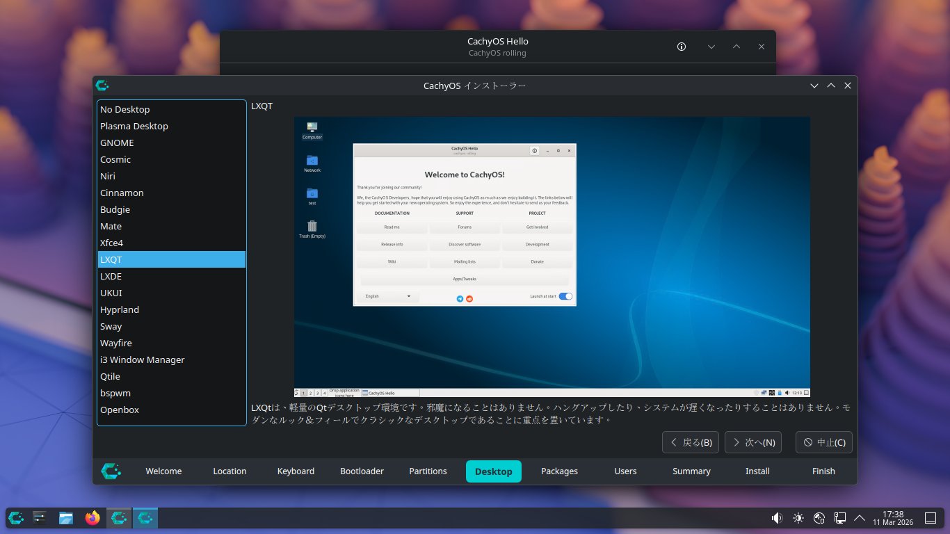The image size is (950, 534).
Task: Select the Welcome step
Action: 163,471
